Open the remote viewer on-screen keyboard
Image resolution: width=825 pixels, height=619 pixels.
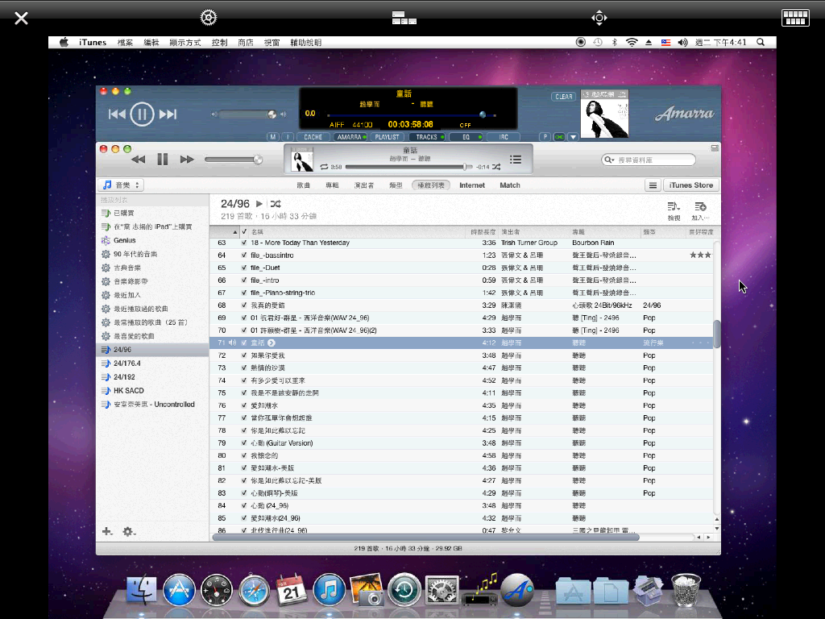795,18
